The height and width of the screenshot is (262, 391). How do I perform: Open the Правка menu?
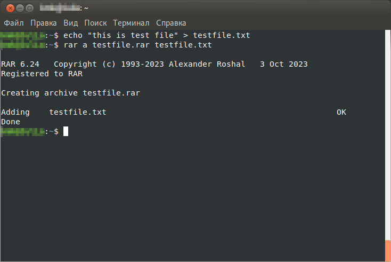pos(44,23)
